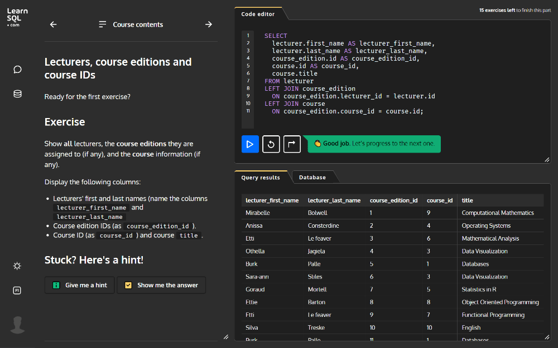Advance with the right arrow in header

click(209, 24)
